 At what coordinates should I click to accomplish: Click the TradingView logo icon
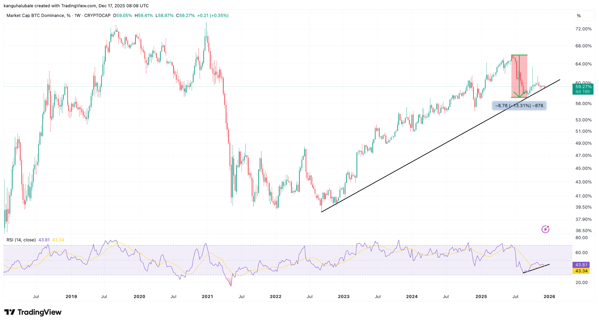point(10,312)
